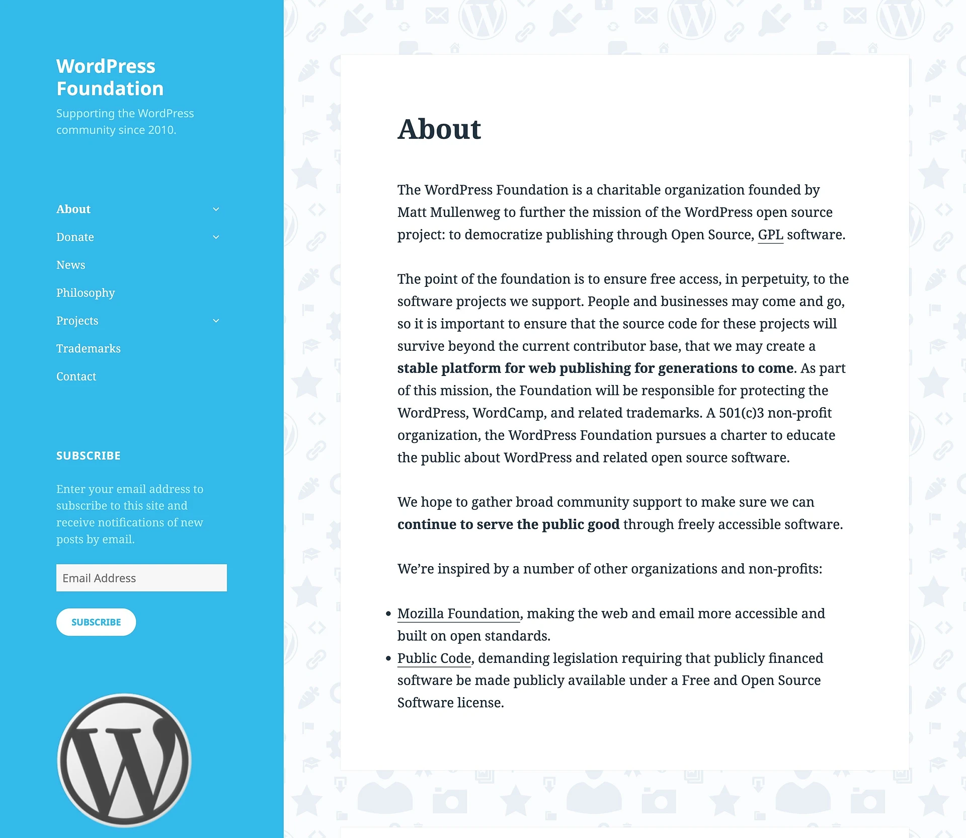This screenshot has height=838, width=966.
Task: Expand the Donate navigation dropdown
Action: click(215, 237)
